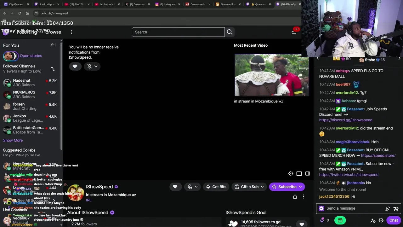This screenshot has width=403, height=227.
Task: Open stories in the sidebar
Action: click(31, 56)
